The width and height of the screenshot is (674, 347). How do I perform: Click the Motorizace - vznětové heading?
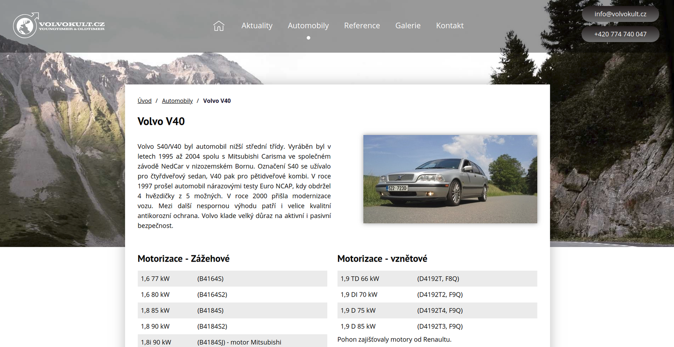(382, 259)
